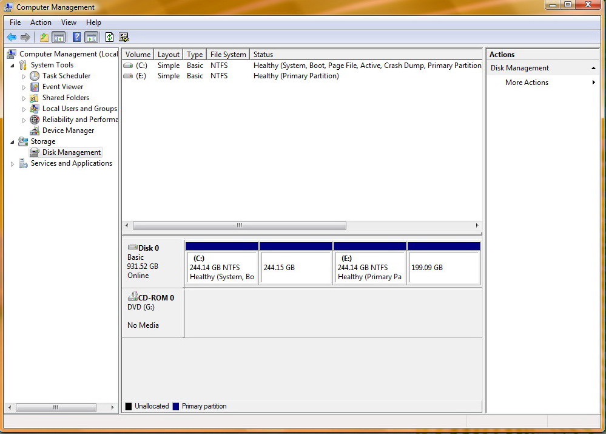Click the E: volume drive icon in list
606x434 pixels.
click(128, 76)
